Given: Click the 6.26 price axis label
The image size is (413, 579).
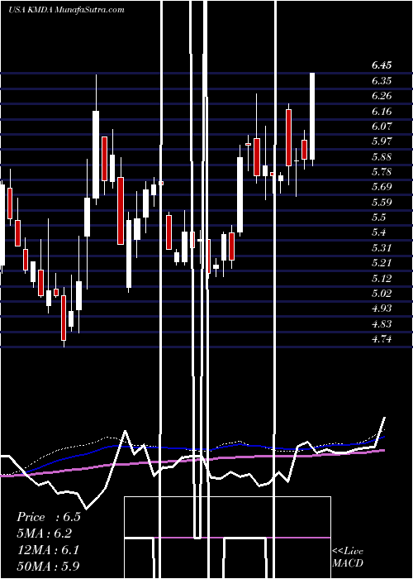Looking at the screenshot, I should point(382,96).
